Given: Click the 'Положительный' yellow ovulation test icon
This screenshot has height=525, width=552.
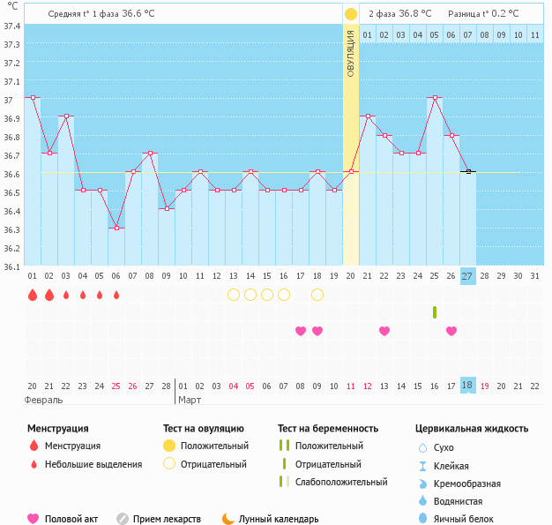Looking at the screenshot, I should tap(169, 446).
